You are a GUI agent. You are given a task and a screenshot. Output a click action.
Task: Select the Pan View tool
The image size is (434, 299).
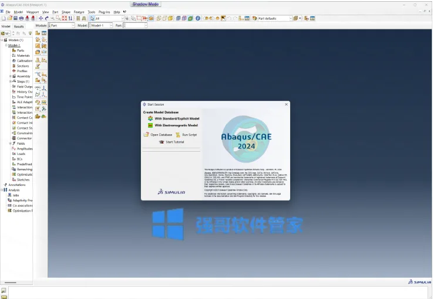[x=41, y=18]
